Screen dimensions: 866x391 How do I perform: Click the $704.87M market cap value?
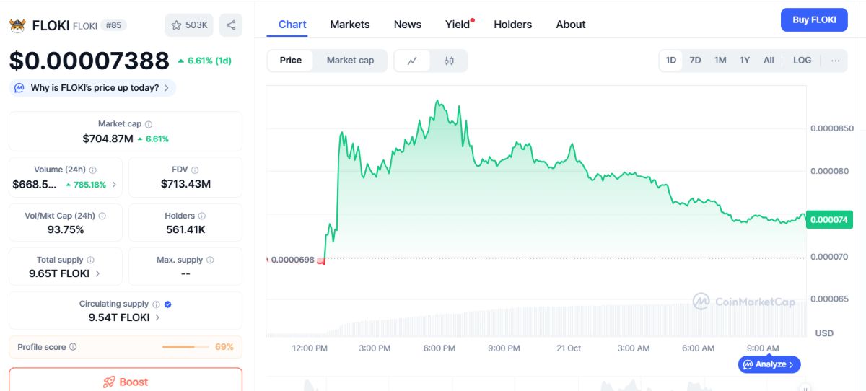tap(108, 139)
